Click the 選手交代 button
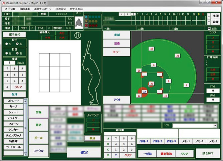Screen dimensions: 223x161 pos(14,35)
